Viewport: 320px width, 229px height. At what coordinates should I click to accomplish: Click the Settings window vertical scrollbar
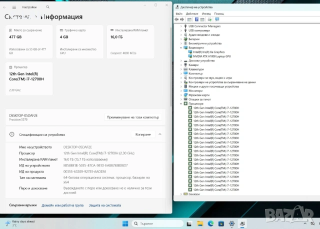(x=171, y=67)
